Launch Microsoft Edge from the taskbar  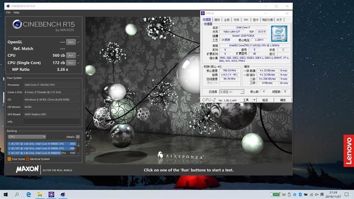click(28, 195)
